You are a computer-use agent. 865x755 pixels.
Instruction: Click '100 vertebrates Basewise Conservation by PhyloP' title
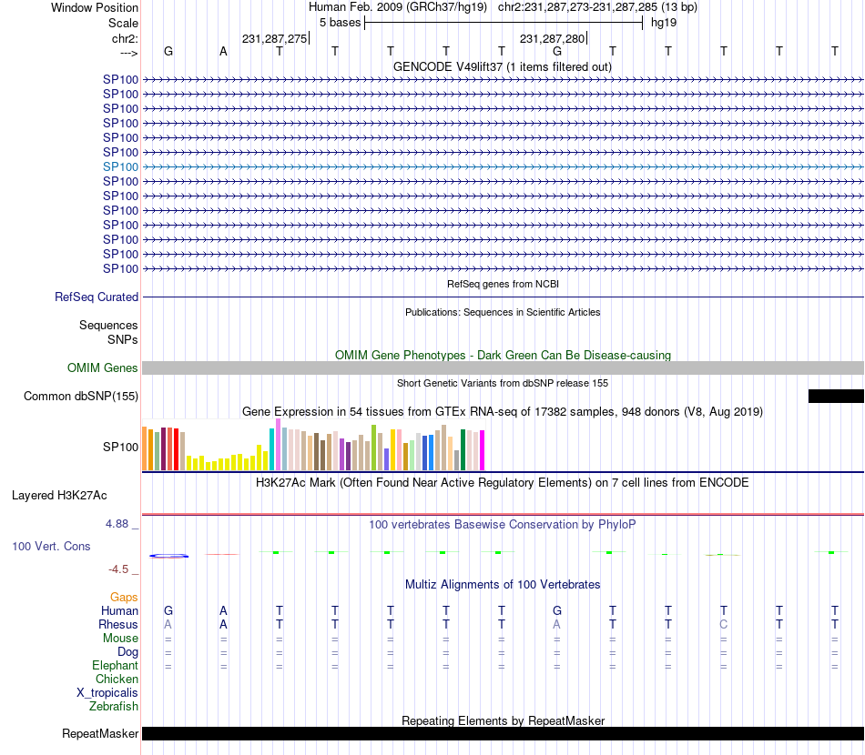pos(502,525)
